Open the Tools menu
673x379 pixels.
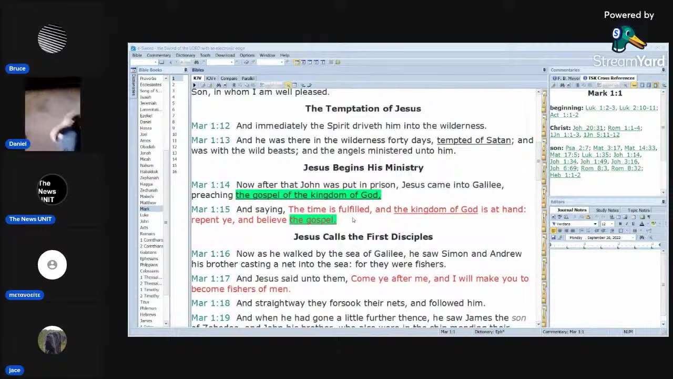[205, 55]
